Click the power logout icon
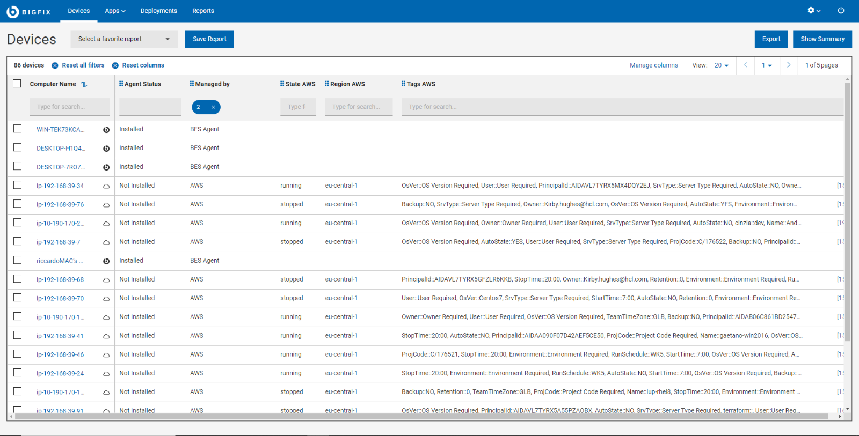859x436 pixels. point(841,11)
